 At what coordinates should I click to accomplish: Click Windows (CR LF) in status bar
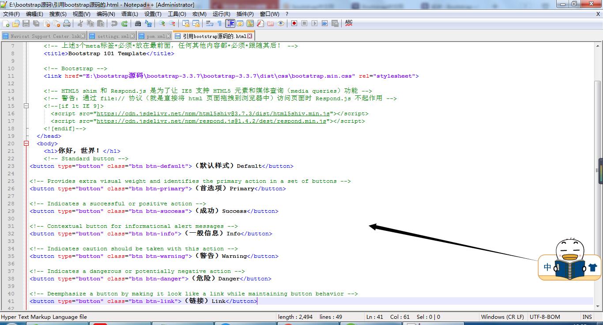coord(502,317)
